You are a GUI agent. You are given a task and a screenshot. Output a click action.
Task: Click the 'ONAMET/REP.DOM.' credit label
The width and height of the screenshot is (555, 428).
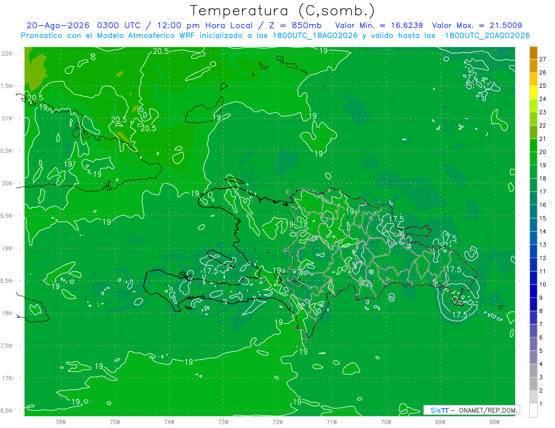(487, 410)
